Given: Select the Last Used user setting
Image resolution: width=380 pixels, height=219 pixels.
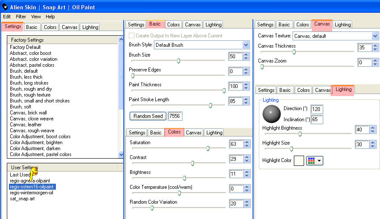Looking at the screenshot, I should (20, 175).
